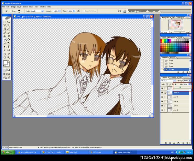Click foreground color swatch in toolbox
The image size is (194, 161).
(5, 63)
